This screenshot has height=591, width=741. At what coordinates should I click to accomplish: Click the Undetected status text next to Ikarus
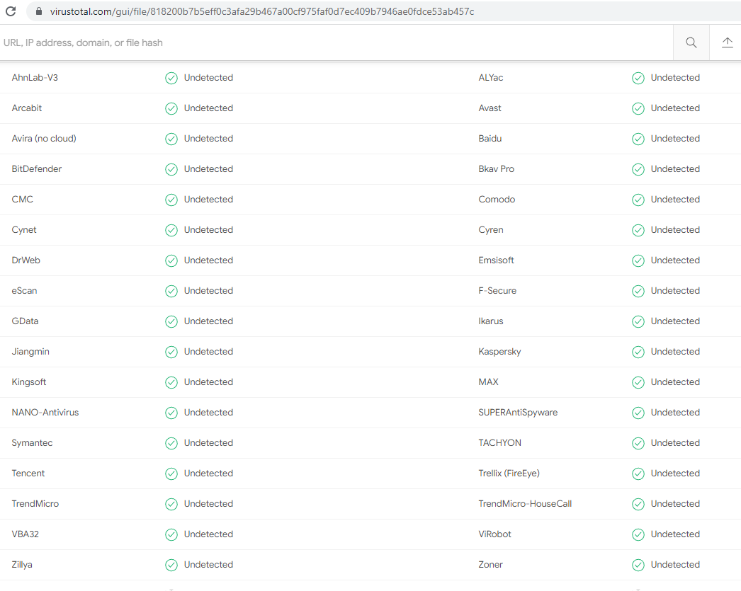tap(675, 321)
